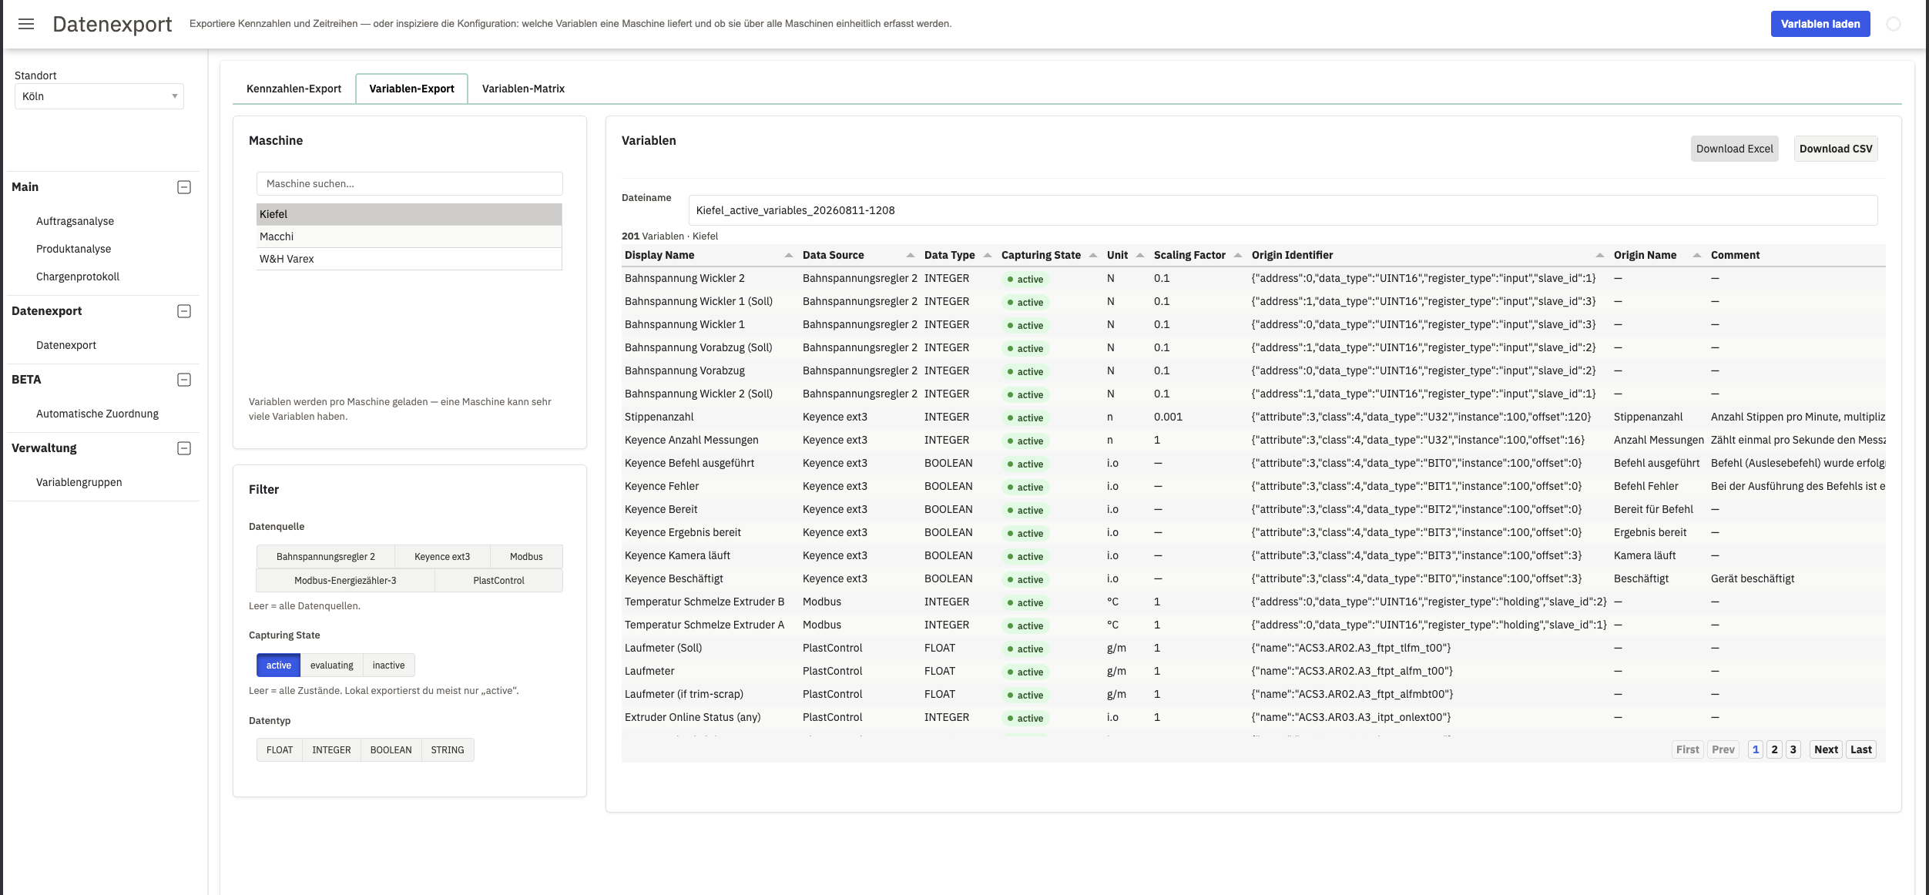Download variables as Excel
The height and width of the screenshot is (895, 1929).
click(x=1734, y=149)
